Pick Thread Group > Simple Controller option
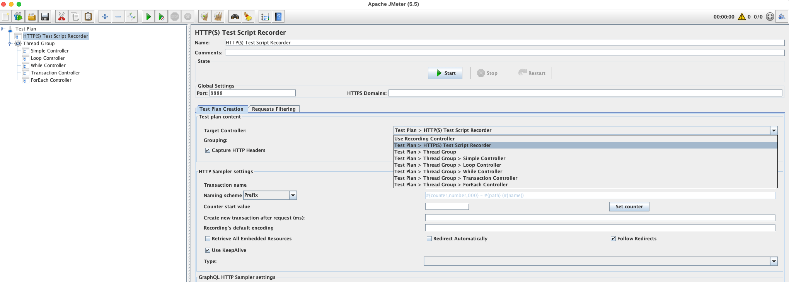 point(585,159)
